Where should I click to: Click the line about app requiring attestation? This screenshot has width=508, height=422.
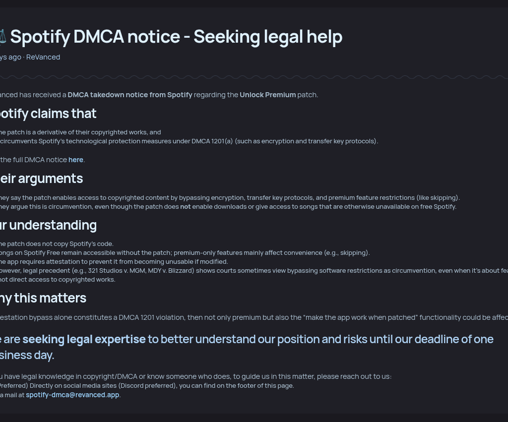[x=114, y=262]
